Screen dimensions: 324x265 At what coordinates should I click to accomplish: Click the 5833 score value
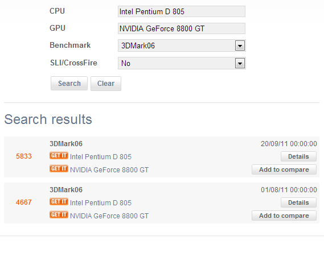tap(24, 156)
